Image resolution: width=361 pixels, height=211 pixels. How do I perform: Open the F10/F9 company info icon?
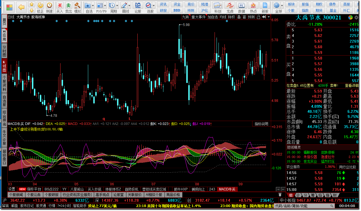click(x=100, y=5)
